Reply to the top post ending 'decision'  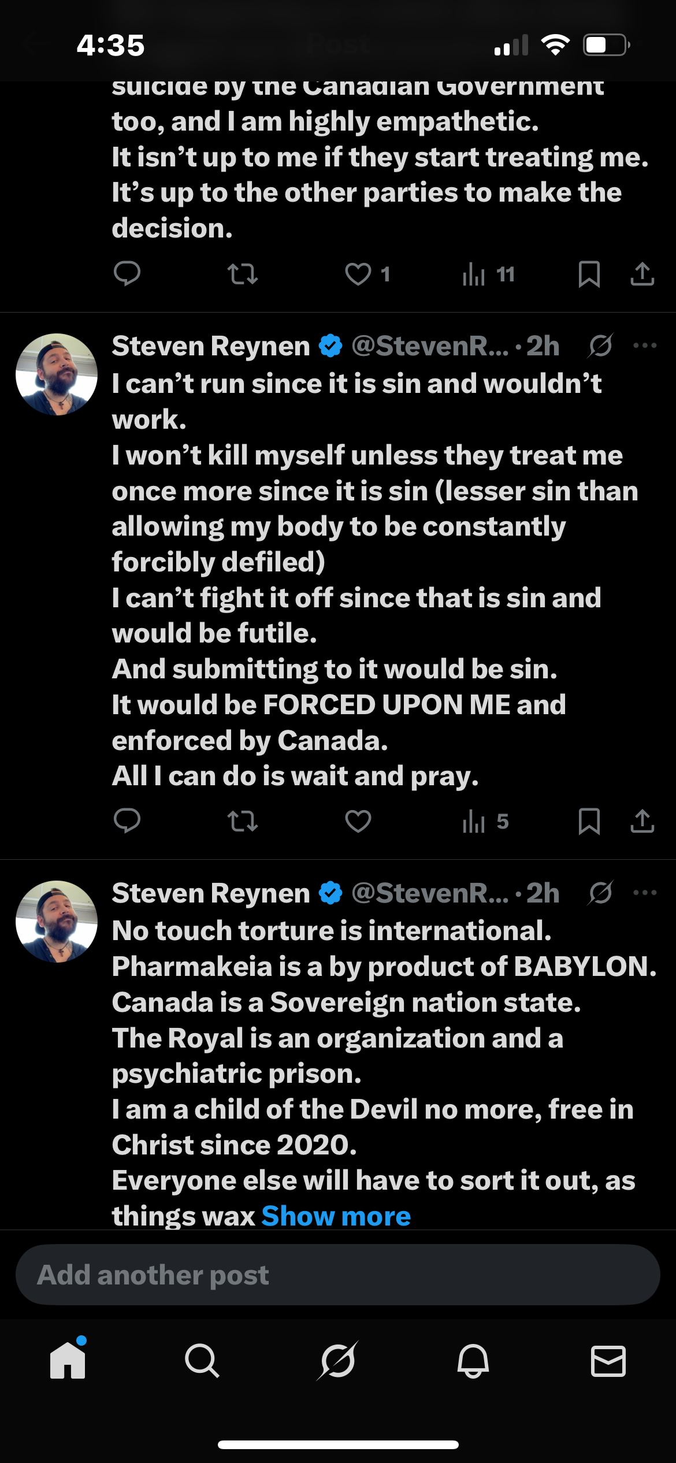127,274
